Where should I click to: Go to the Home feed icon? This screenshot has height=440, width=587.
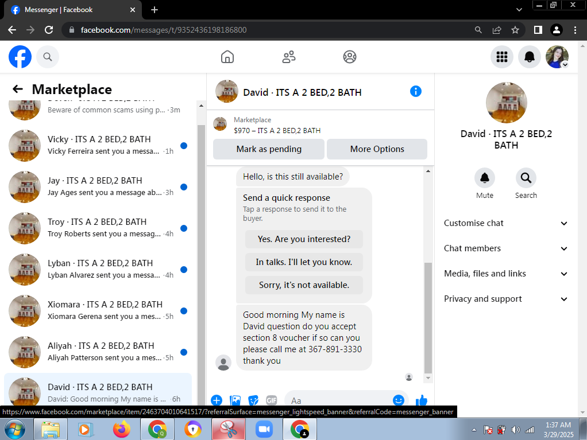[227, 57]
